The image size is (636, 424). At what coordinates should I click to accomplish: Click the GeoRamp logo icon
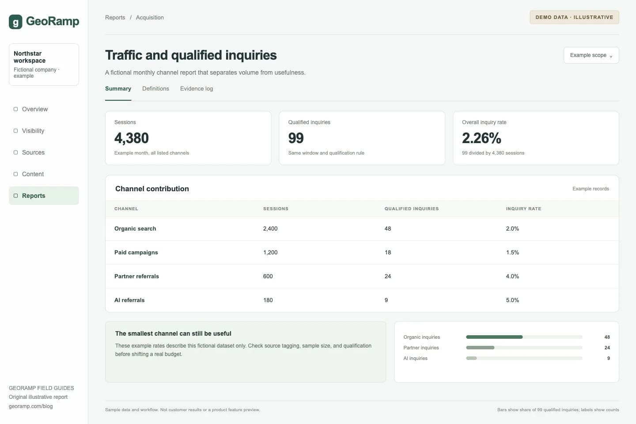pos(15,22)
